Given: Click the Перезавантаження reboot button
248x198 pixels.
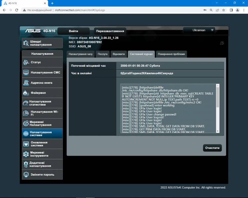Looking at the screenshot, I should click(110, 31).
